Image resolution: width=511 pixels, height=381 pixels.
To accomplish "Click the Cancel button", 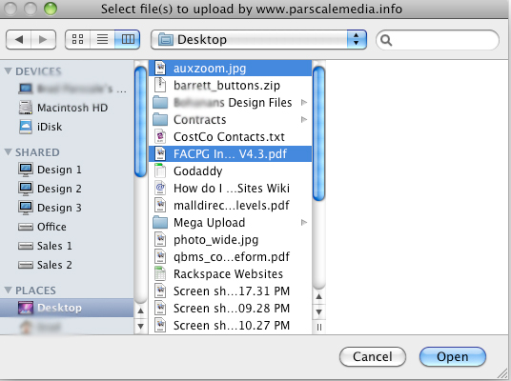I will click(373, 357).
